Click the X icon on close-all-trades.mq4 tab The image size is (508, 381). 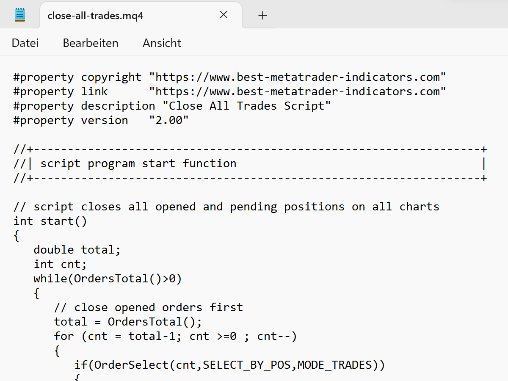click(x=224, y=14)
